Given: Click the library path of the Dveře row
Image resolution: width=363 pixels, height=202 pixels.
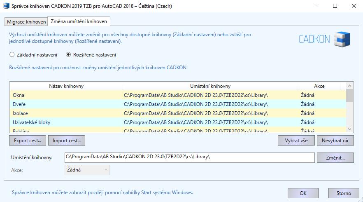Looking at the screenshot, I should tap(195, 104).
